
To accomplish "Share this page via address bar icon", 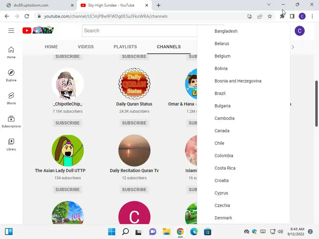I will 260,16.
